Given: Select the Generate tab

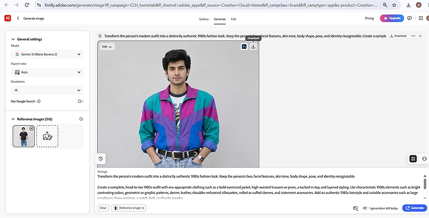Looking at the screenshot, I should pos(220,19).
